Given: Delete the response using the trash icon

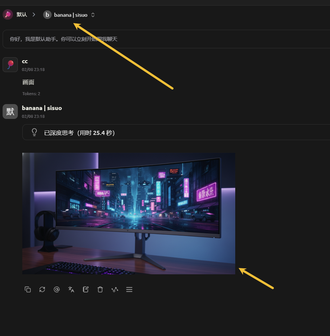Looking at the screenshot, I should (x=100, y=290).
